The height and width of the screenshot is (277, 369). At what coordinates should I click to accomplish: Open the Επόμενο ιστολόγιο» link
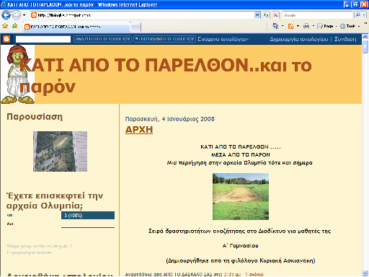pyautogui.click(x=223, y=39)
